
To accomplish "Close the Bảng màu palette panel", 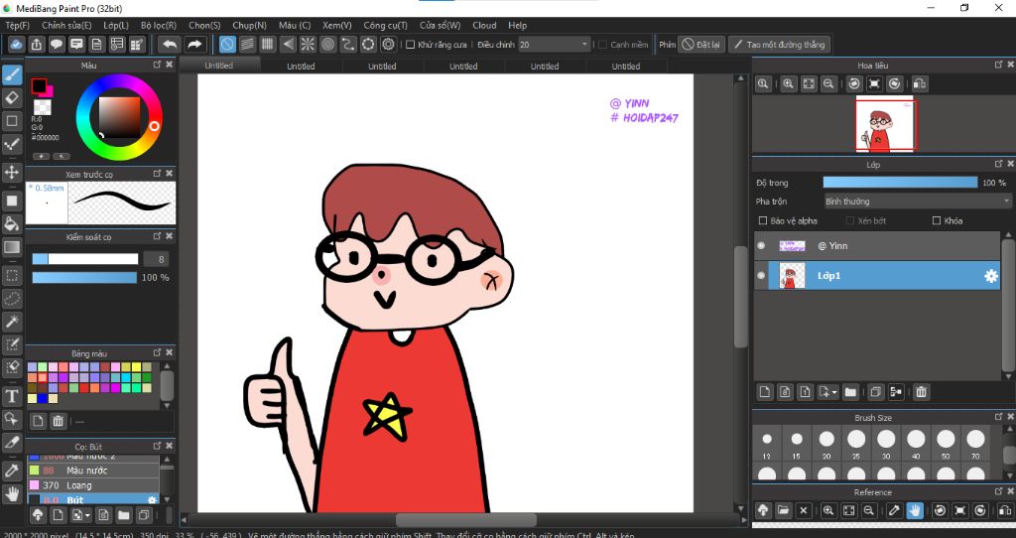I will pyautogui.click(x=169, y=352).
